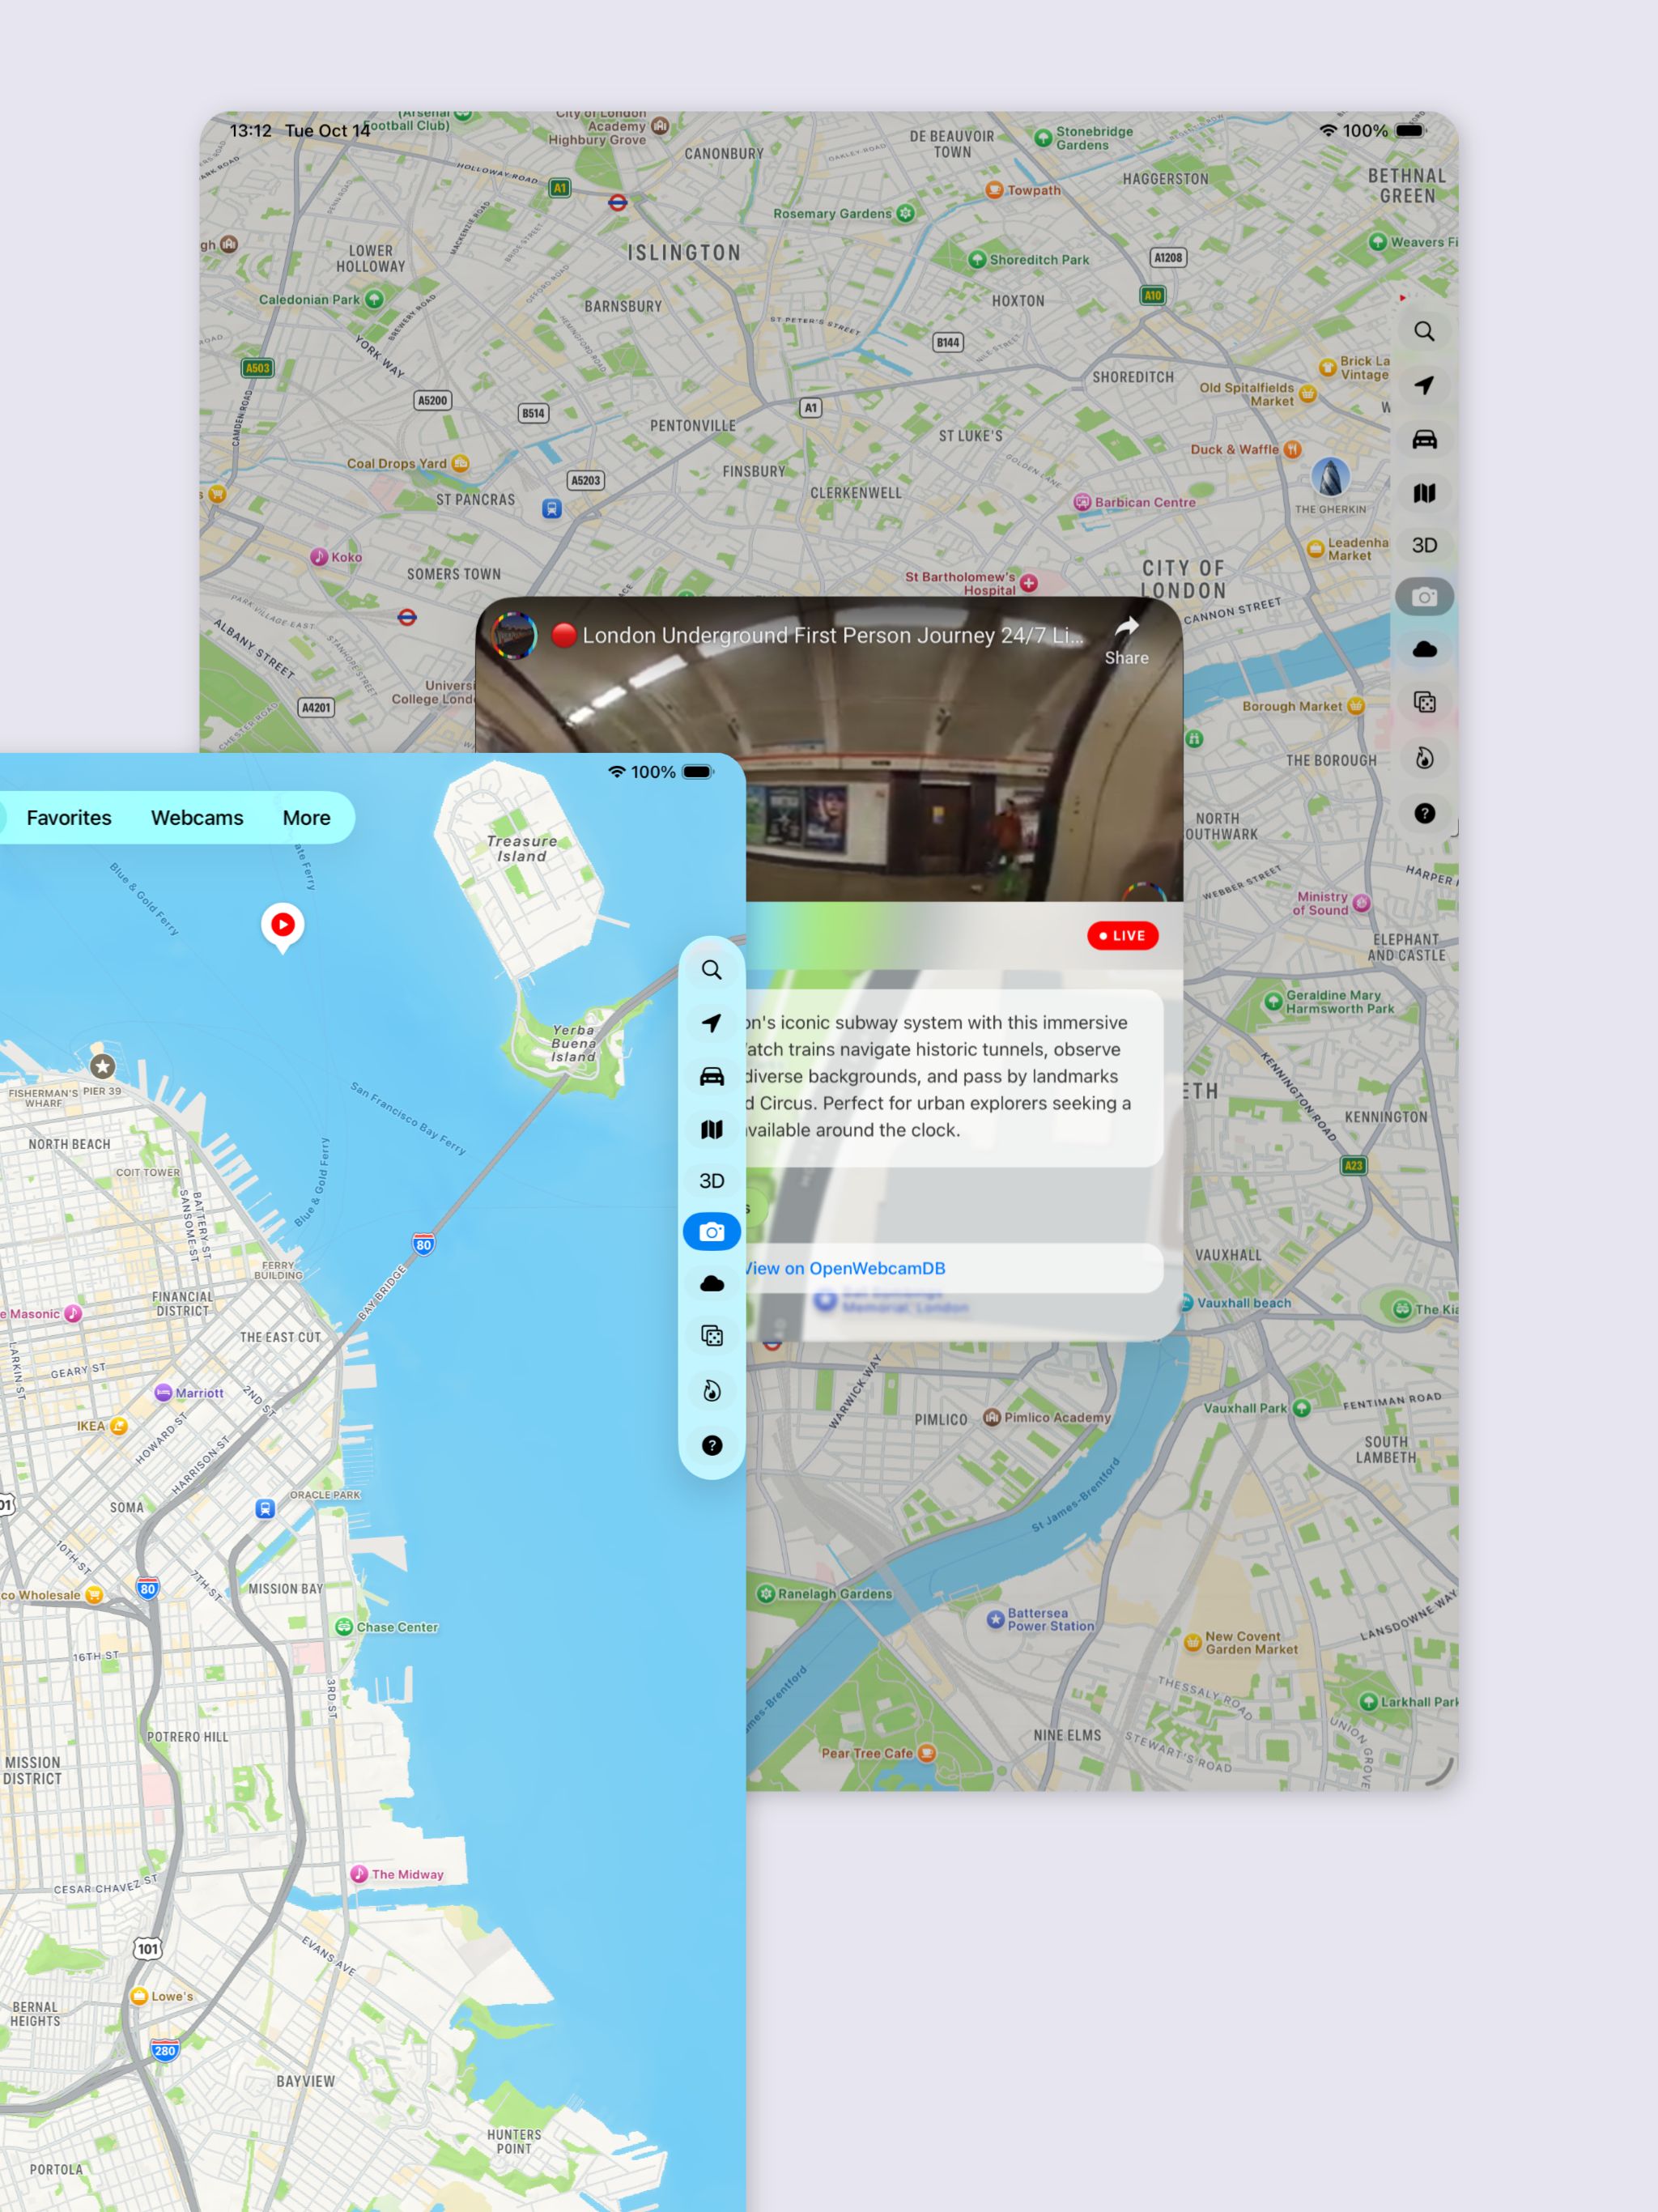
Task: Open help question mark in blue toolbar
Action: [x=711, y=1445]
